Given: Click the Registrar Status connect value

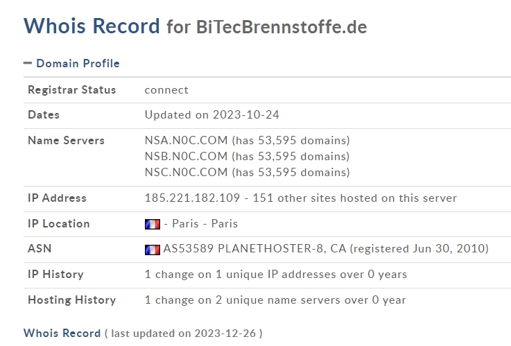Looking at the screenshot, I should tap(166, 90).
